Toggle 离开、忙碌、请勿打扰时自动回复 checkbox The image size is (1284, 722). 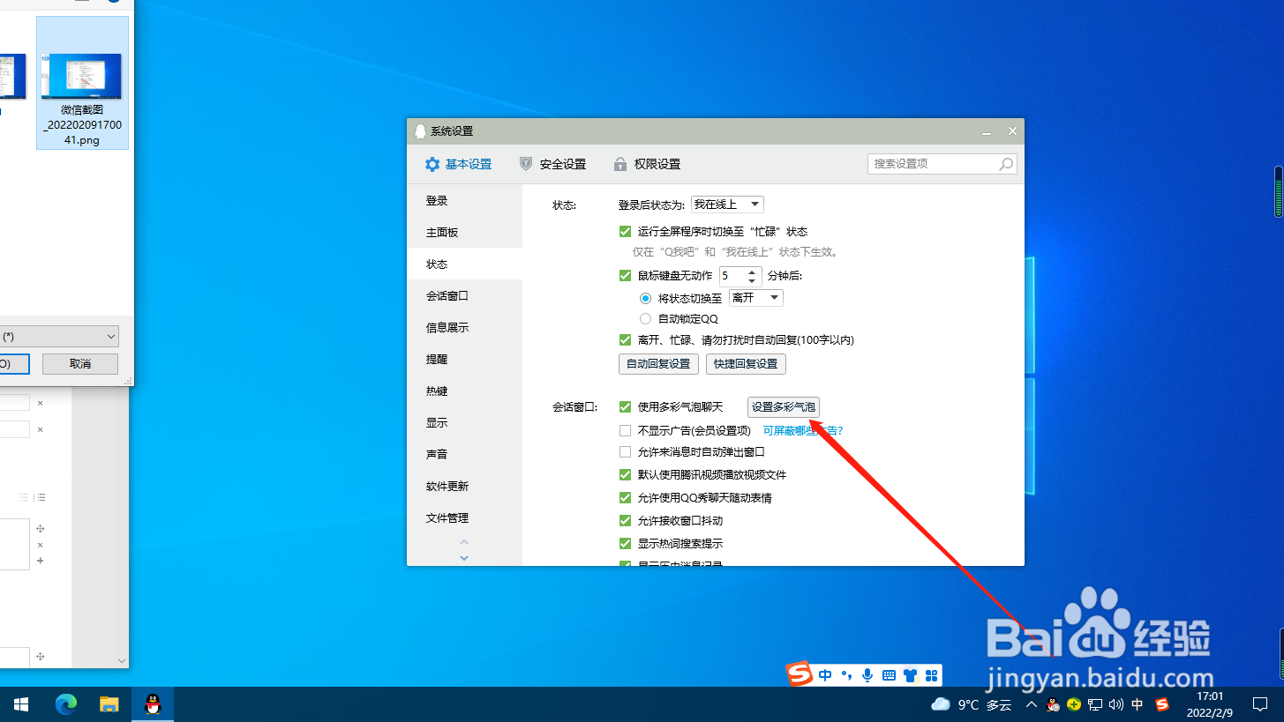point(626,339)
